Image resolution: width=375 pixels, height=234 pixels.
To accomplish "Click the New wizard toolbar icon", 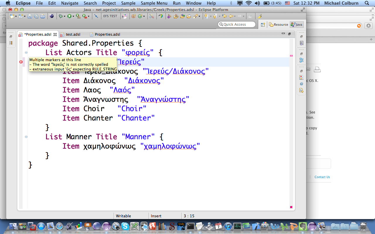I will pos(12,16).
